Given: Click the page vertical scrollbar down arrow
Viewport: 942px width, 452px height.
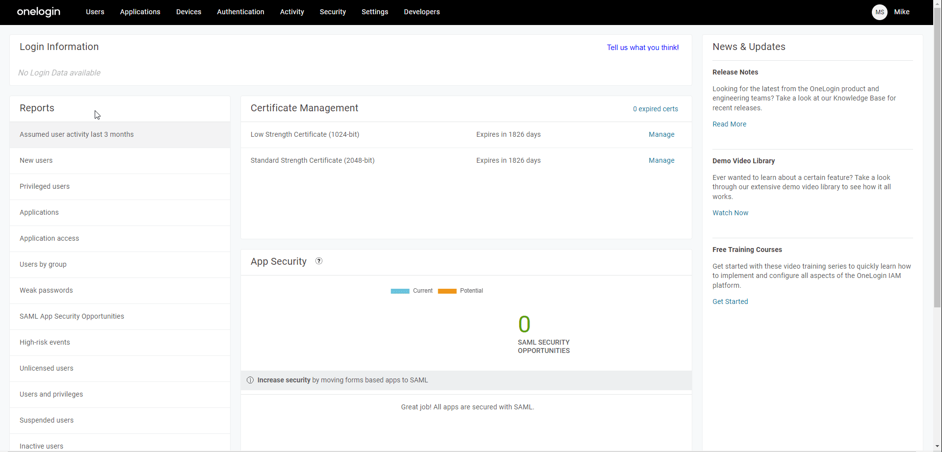Looking at the screenshot, I should tap(937, 447).
